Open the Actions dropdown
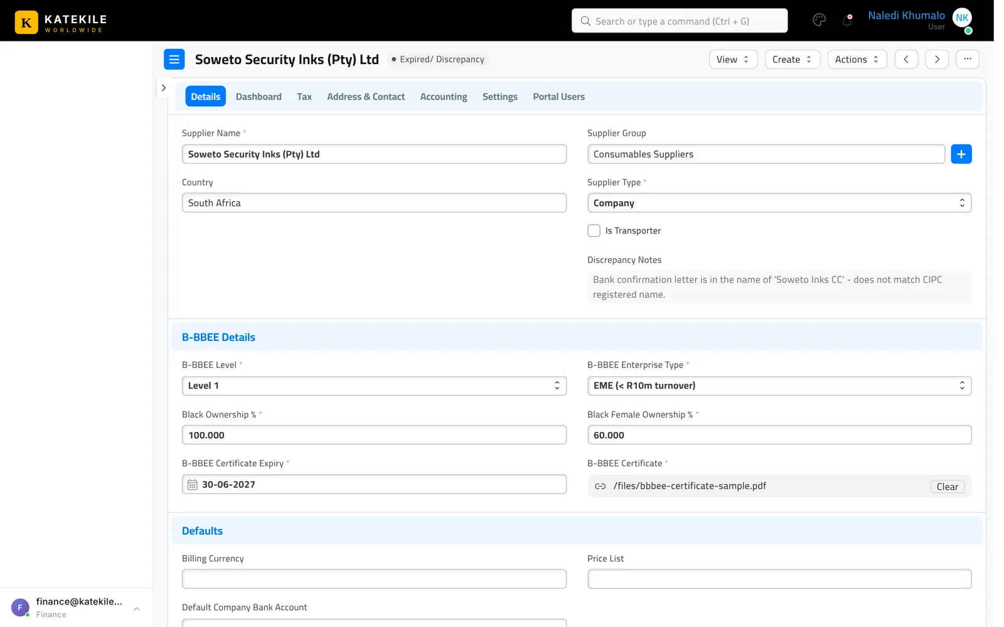1004x627 pixels. (x=857, y=60)
